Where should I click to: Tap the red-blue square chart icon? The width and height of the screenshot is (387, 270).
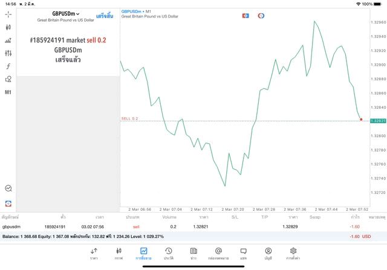click(246, 15)
